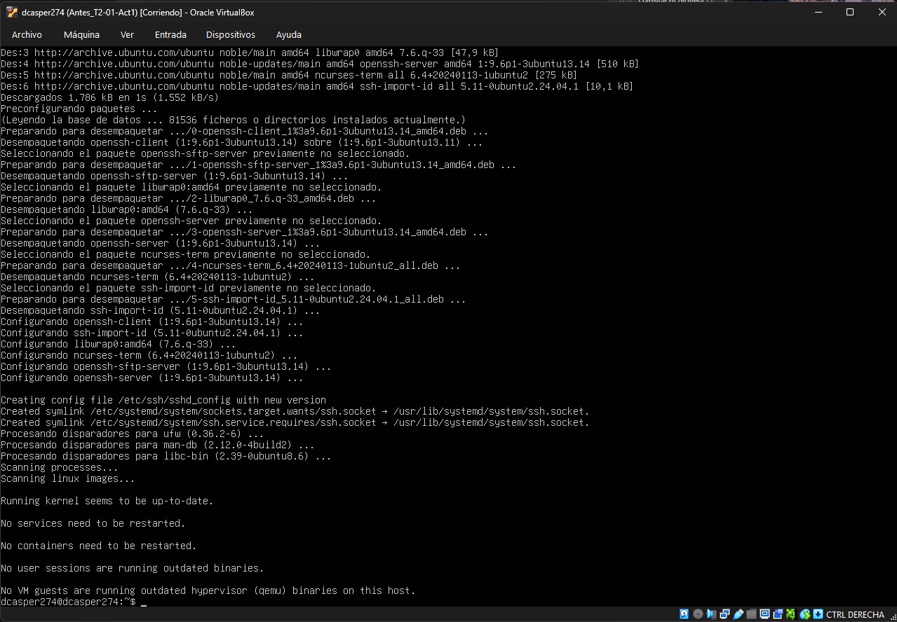
Task: Open the Entrada menu
Action: 170,34
